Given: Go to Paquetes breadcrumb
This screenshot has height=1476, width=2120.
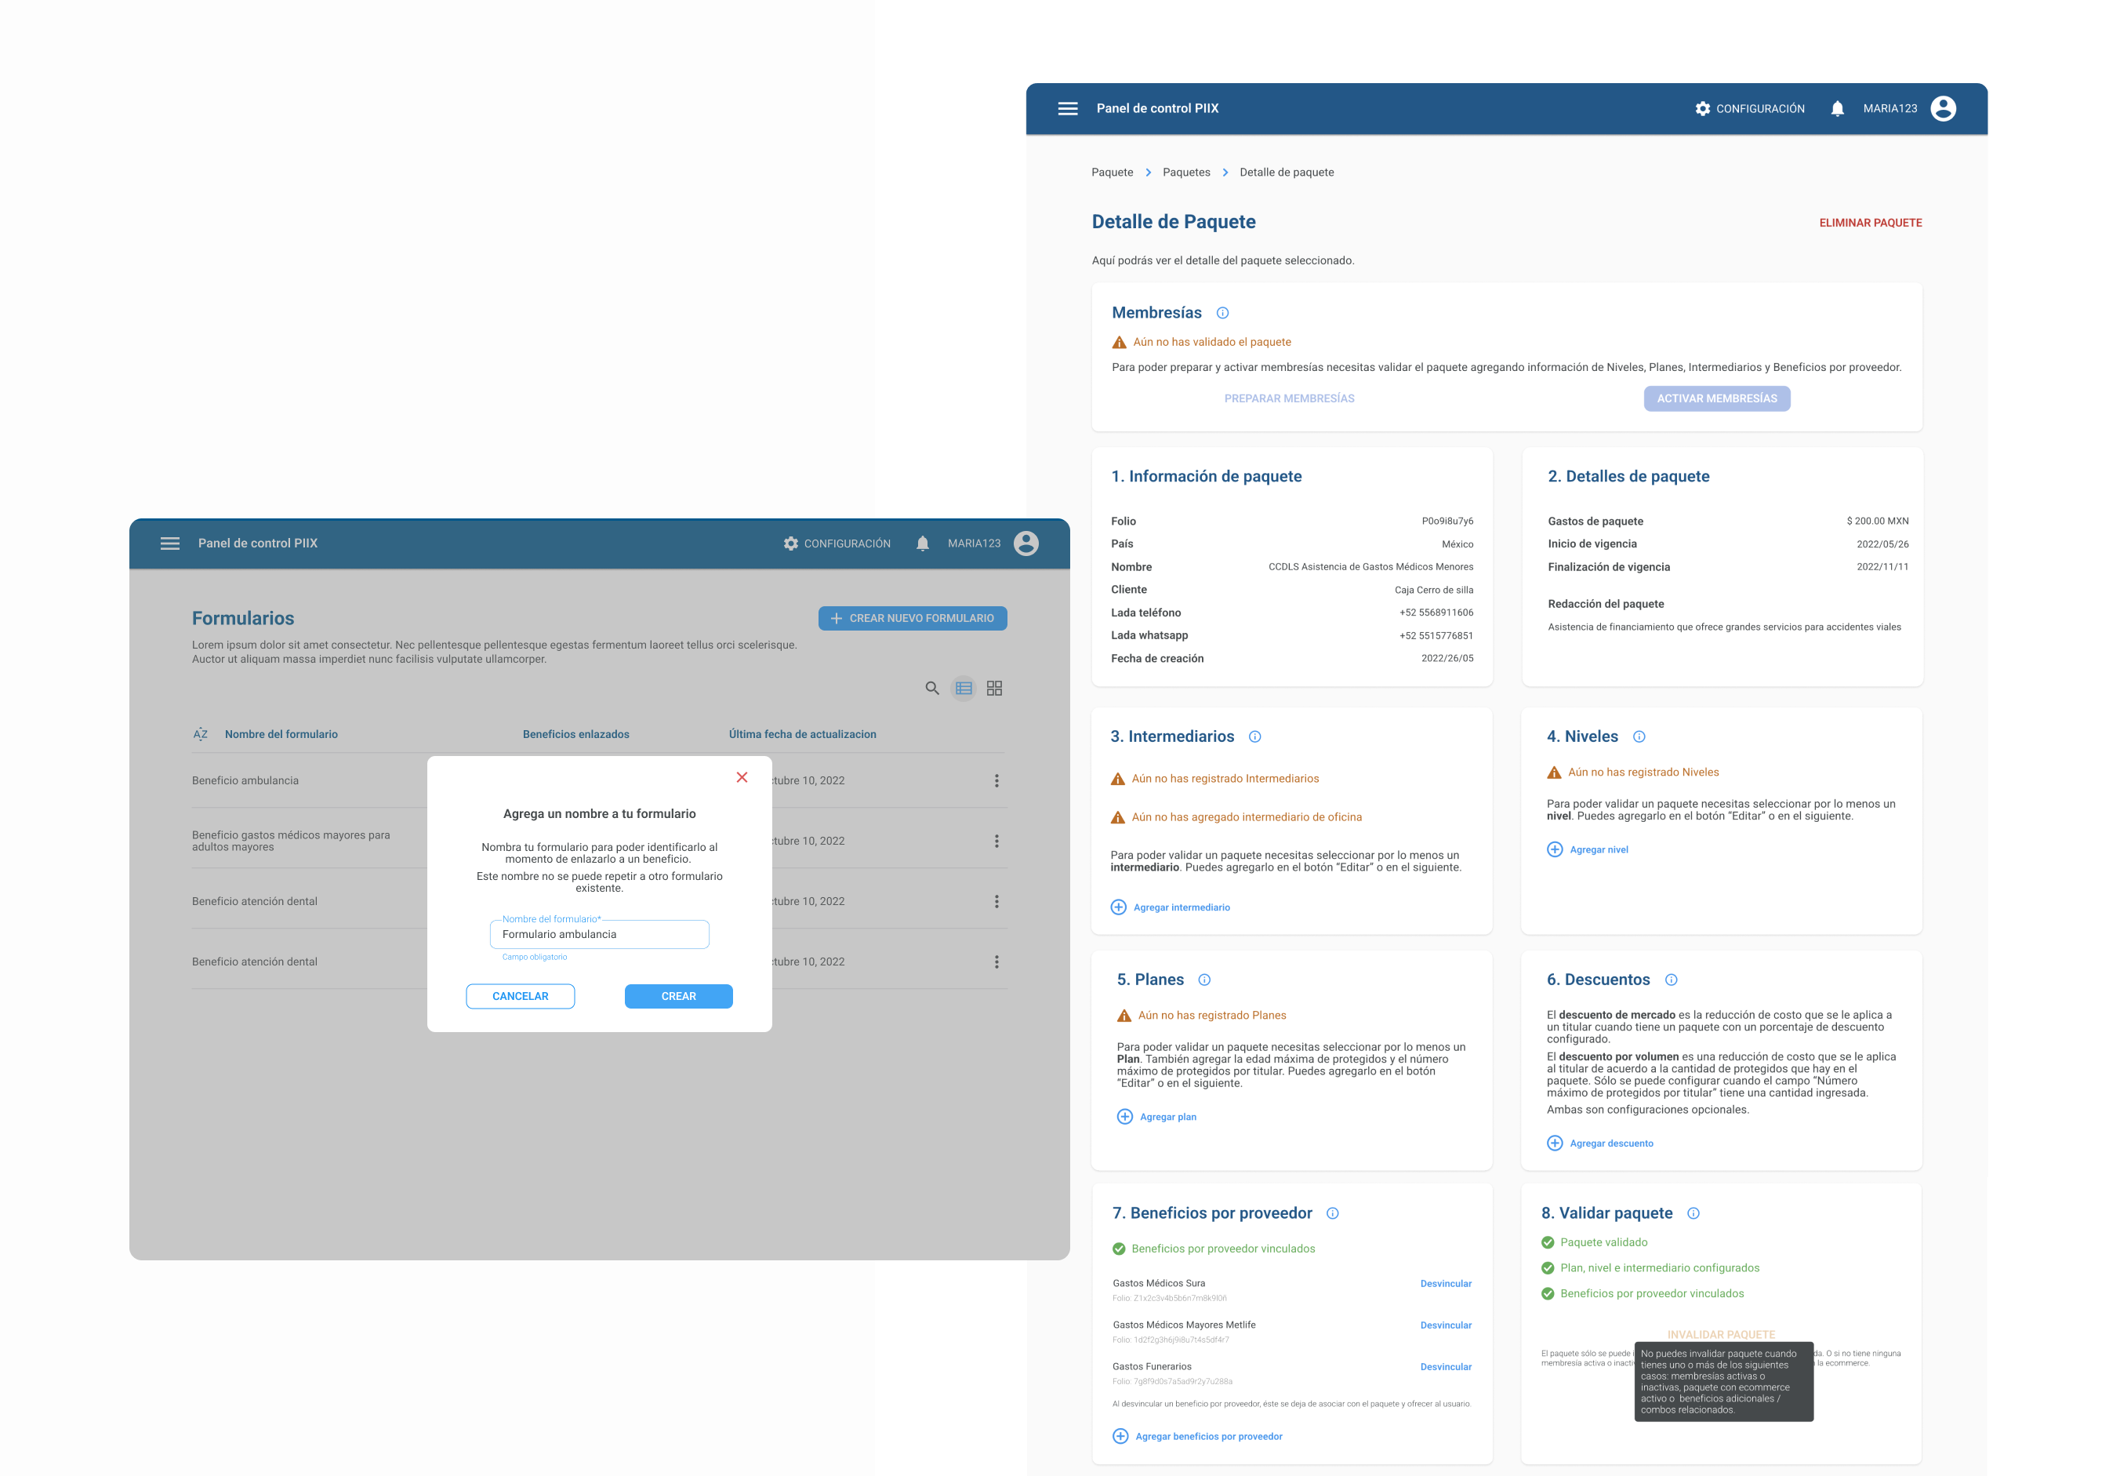Looking at the screenshot, I should (x=1185, y=173).
